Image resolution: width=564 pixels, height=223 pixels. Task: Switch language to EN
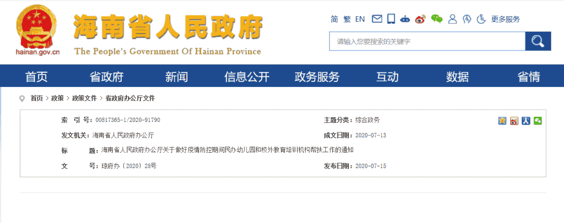pyautogui.click(x=360, y=19)
